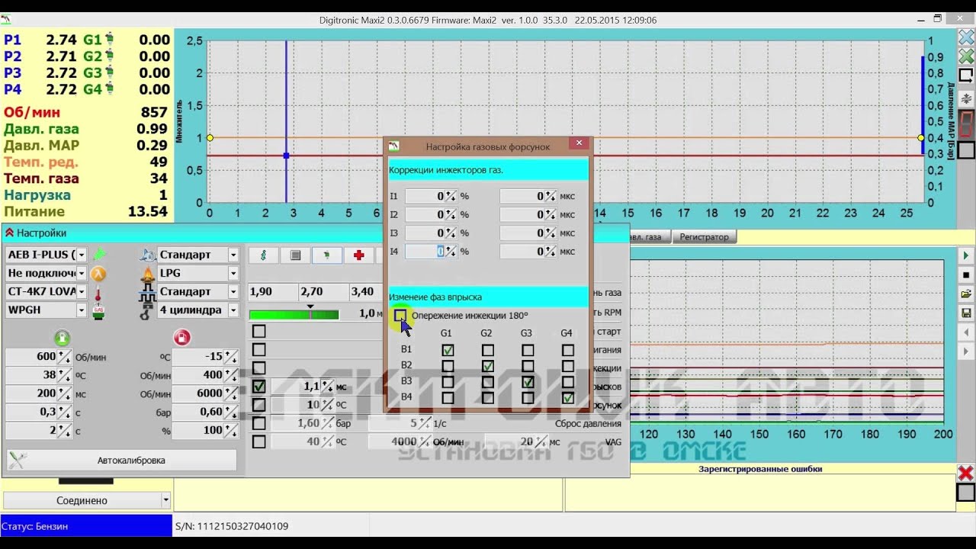Clear errors with red X icon
This screenshot has height=549, width=976.
tap(966, 474)
